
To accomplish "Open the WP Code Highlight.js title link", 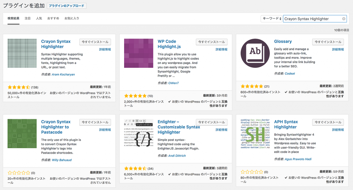I will [169, 44].
